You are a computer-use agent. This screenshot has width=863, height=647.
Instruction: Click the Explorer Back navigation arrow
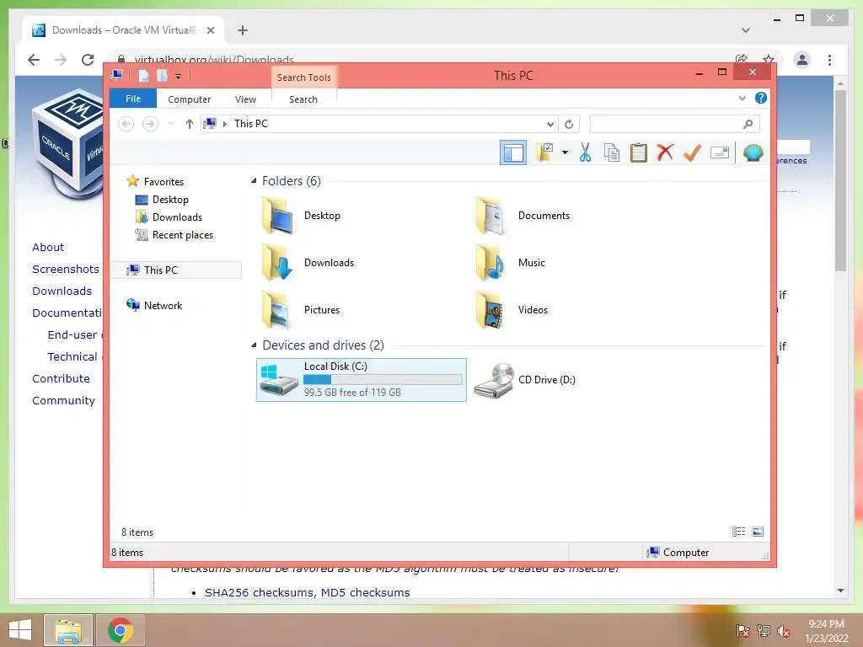click(126, 124)
